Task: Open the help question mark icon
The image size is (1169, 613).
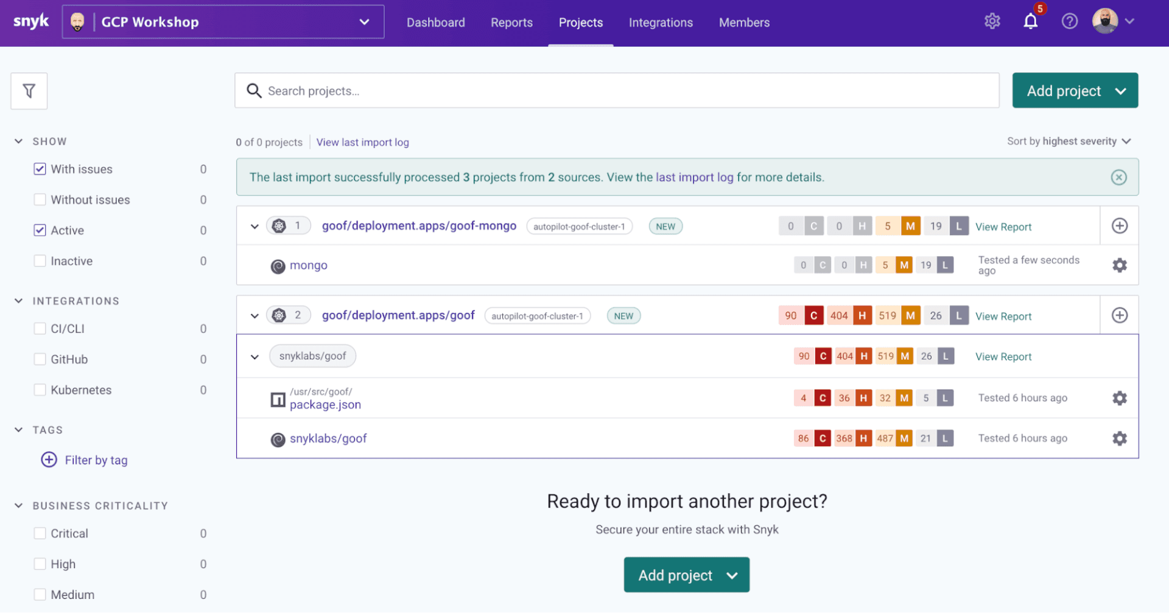Action: point(1070,21)
